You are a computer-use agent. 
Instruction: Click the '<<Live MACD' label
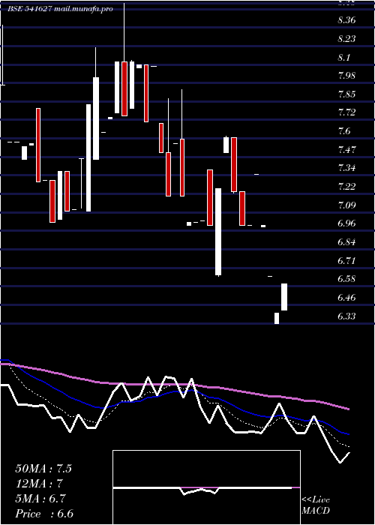316,505
